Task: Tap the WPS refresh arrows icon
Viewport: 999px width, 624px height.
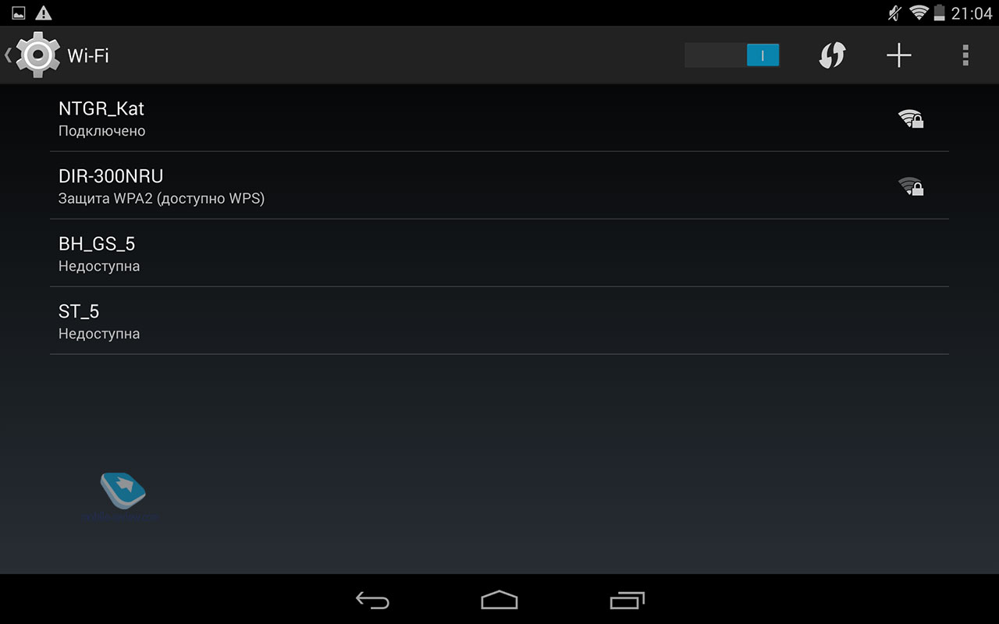Action: click(832, 55)
